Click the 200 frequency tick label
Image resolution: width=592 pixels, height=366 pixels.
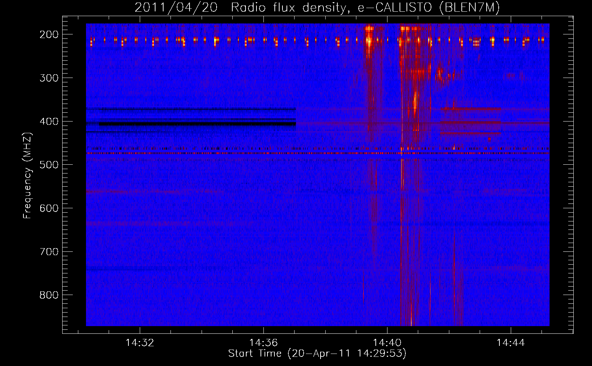(x=49, y=34)
